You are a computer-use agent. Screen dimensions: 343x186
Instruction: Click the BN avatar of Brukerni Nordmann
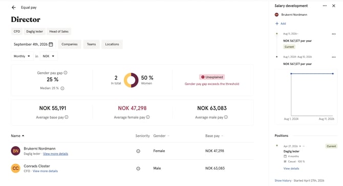15,151
